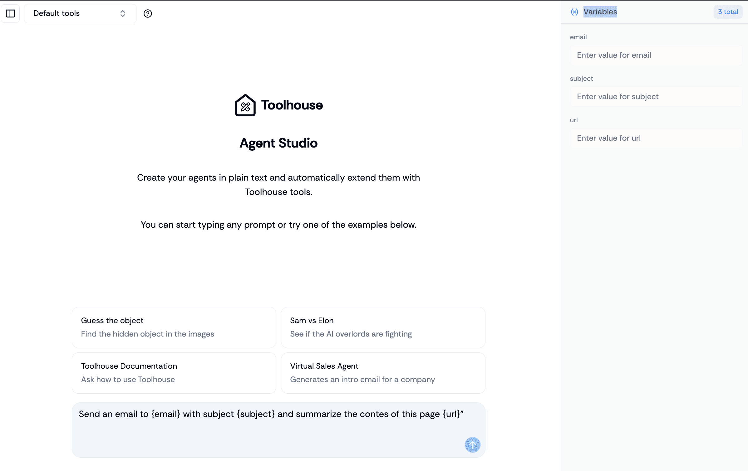This screenshot has height=471, width=748.
Task: Focus the url variable input field
Action: click(656, 138)
